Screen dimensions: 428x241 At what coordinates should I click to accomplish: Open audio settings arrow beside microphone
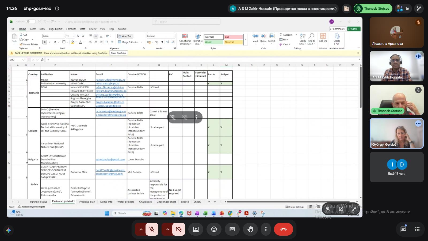tap(141, 229)
